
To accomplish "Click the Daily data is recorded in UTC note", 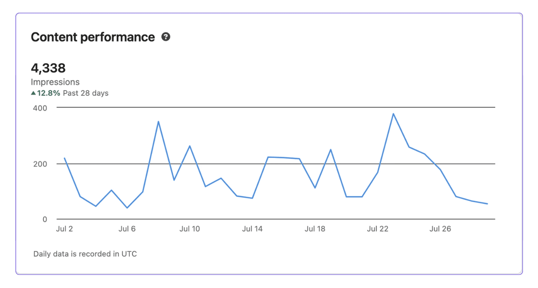I will click(85, 254).
